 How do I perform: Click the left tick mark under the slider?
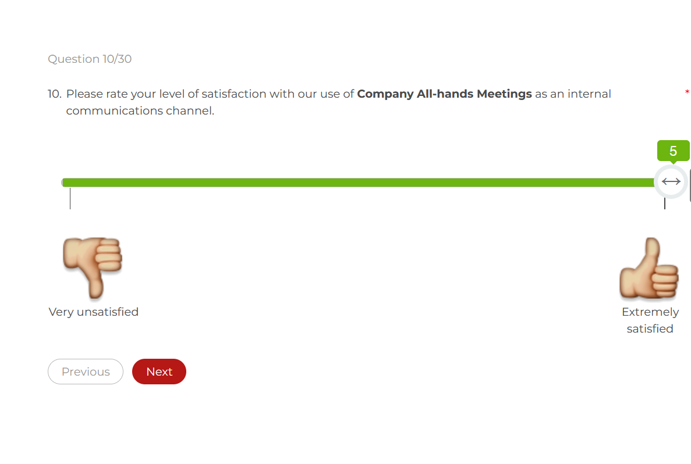pyautogui.click(x=70, y=198)
